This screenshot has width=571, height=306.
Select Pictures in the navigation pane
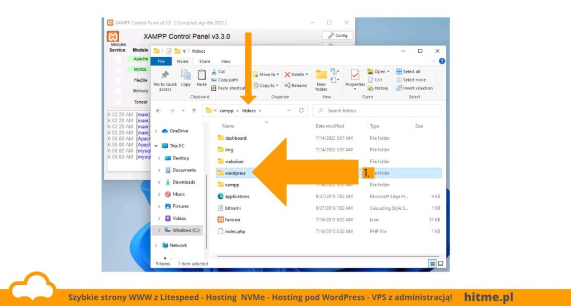177,206
